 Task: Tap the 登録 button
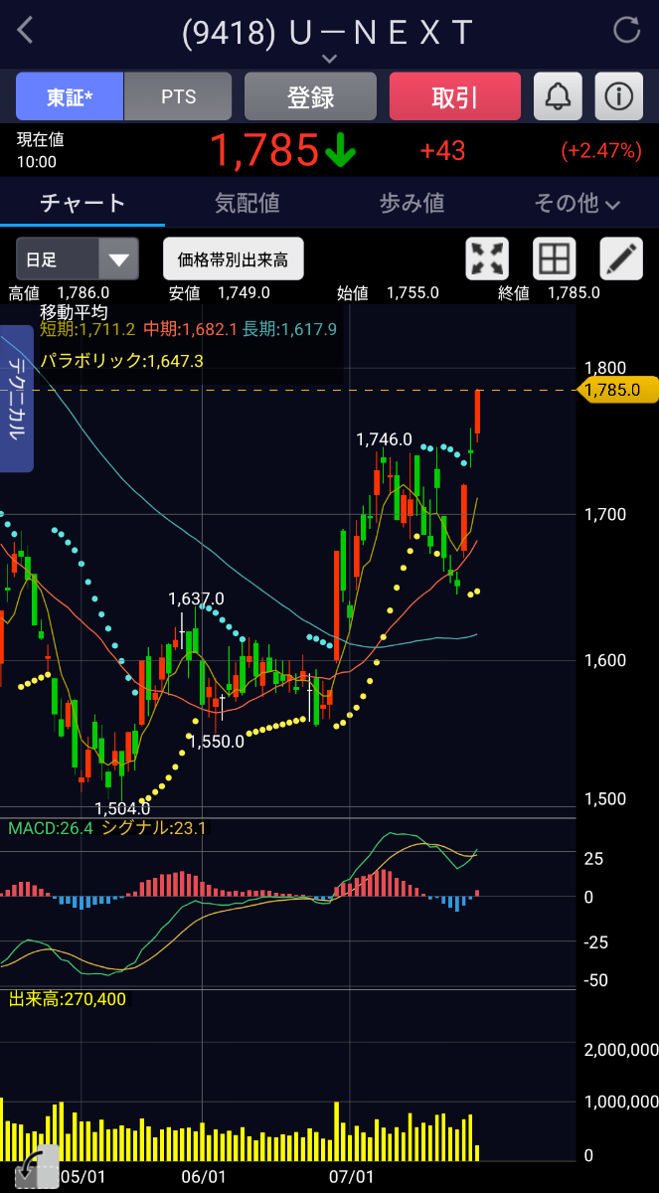pyautogui.click(x=310, y=96)
